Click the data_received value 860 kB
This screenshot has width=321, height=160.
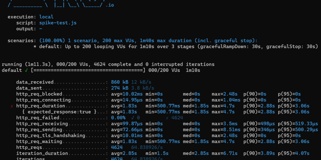pyautogui.click(x=120, y=82)
